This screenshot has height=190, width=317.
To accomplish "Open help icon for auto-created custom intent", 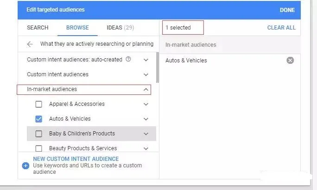I will pyautogui.click(x=128, y=59).
